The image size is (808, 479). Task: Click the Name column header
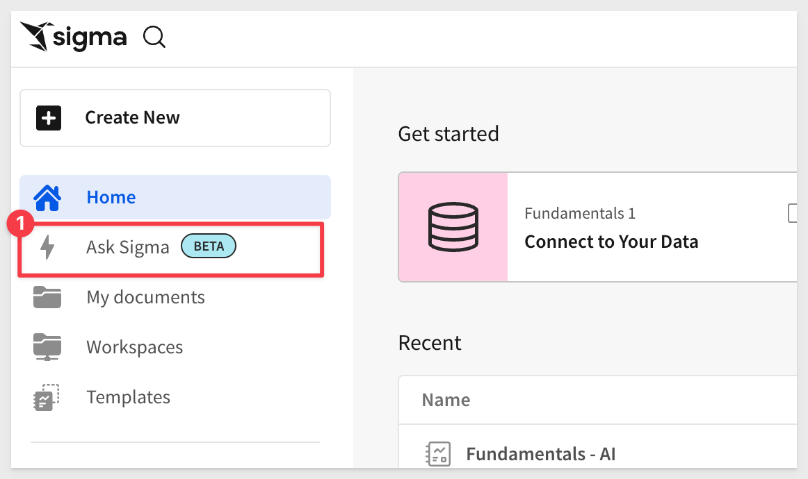(446, 400)
